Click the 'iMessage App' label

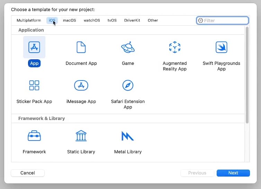pyautogui.click(x=81, y=102)
